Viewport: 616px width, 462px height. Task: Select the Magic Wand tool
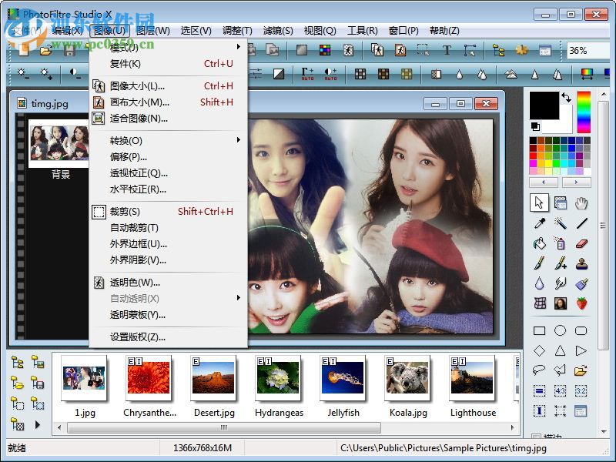[x=560, y=223]
